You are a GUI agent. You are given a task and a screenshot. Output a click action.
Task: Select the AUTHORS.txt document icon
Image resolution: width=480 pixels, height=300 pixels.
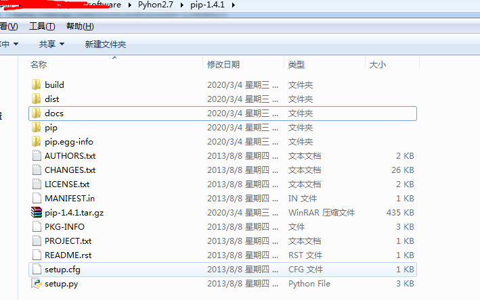37,156
